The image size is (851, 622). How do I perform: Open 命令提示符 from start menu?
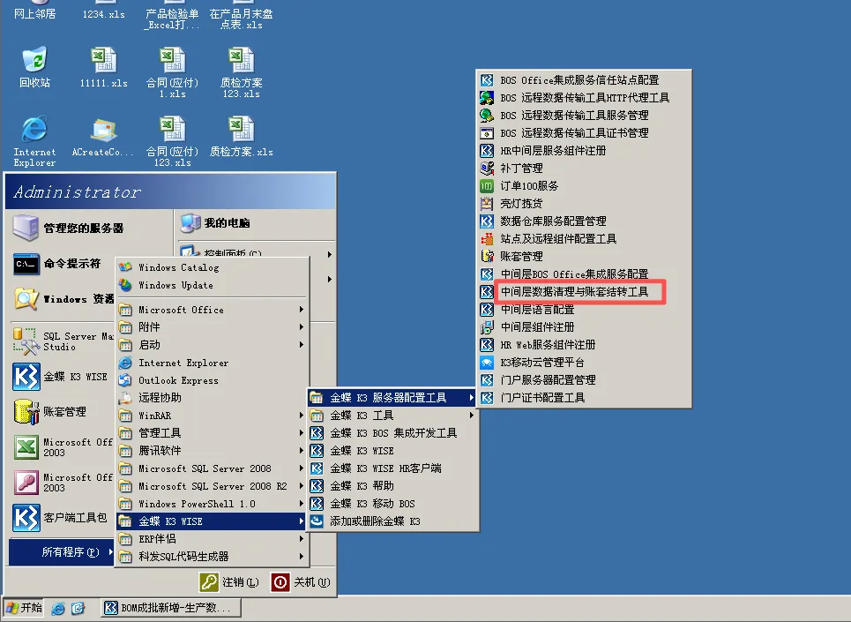pyautogui.click(x=57, y=264)
